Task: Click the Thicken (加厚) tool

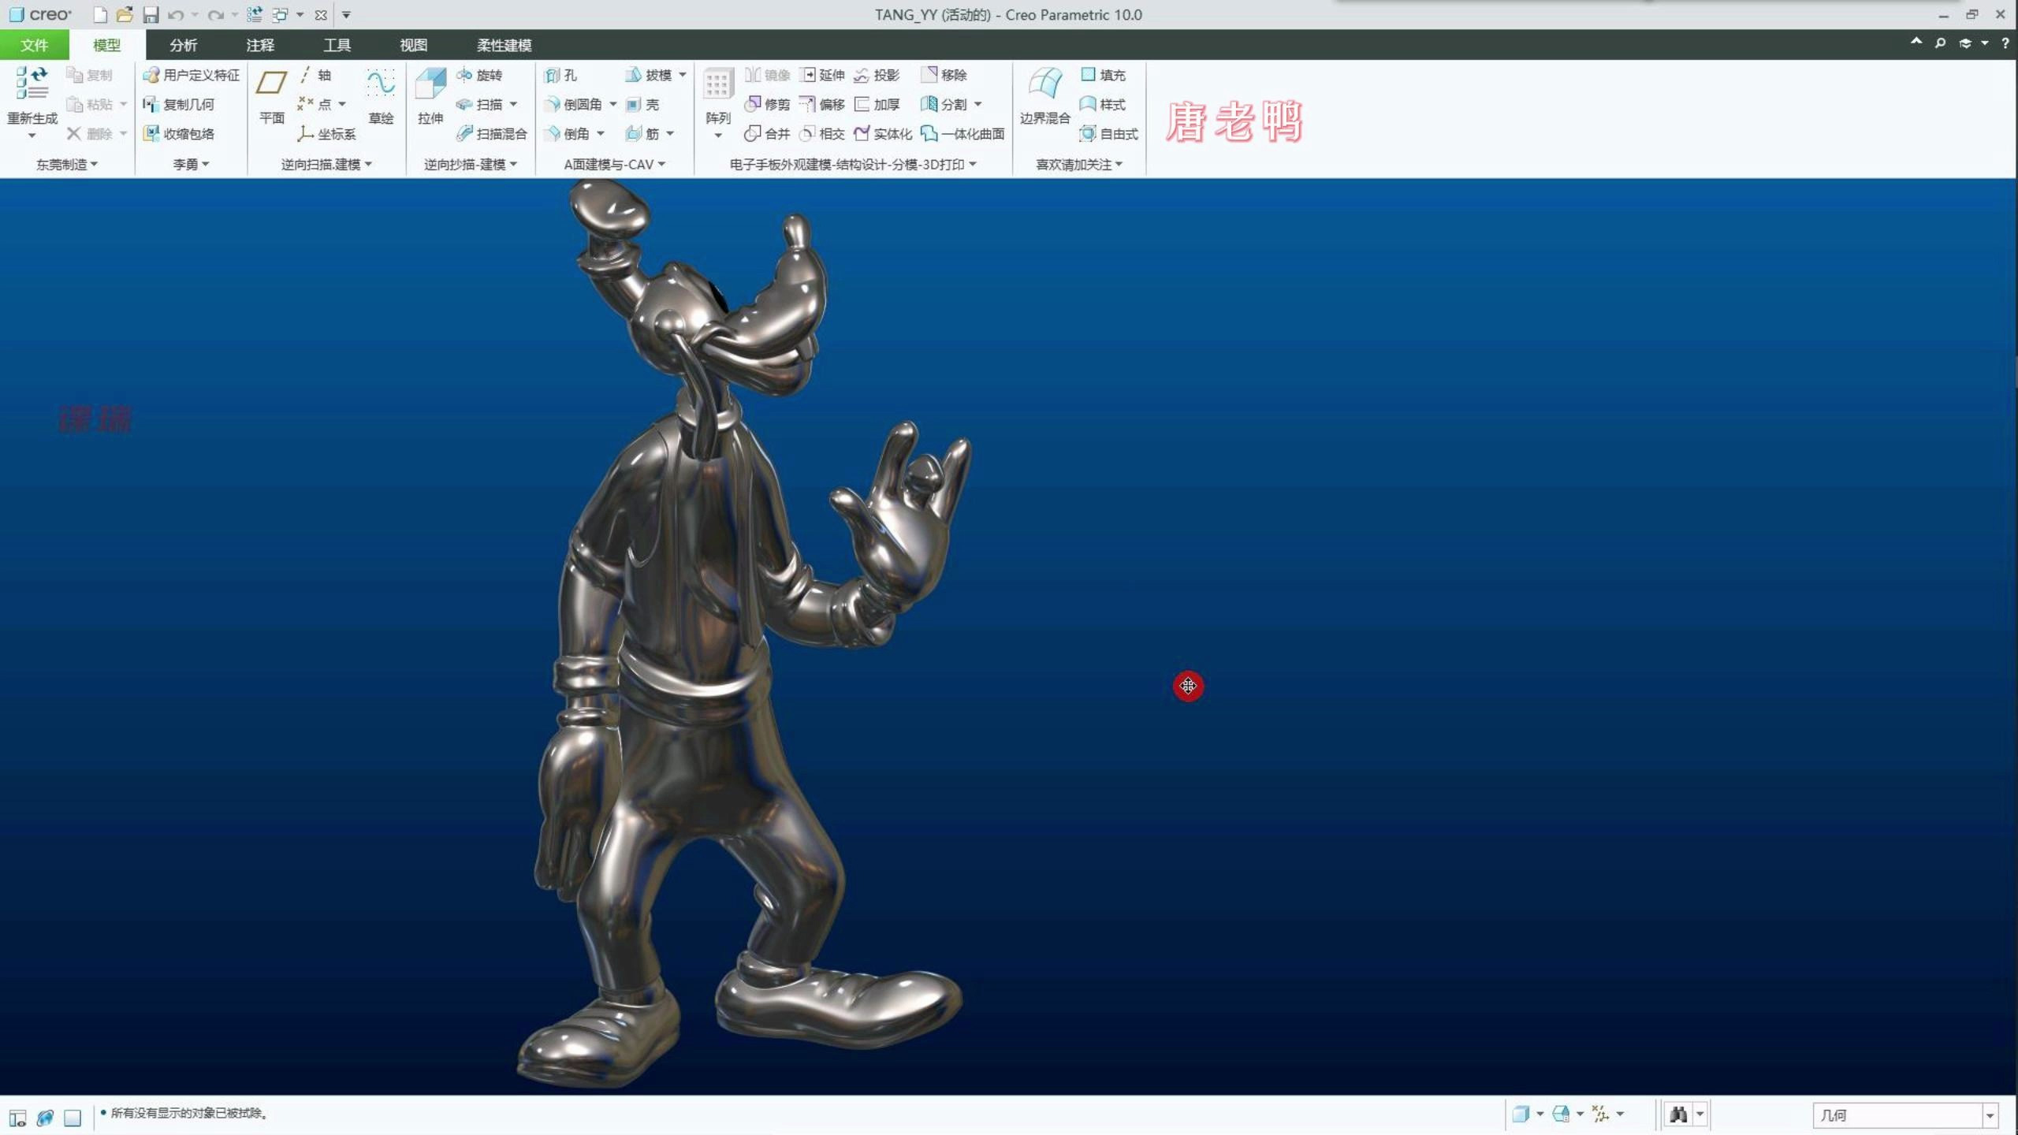Action: 877,104
